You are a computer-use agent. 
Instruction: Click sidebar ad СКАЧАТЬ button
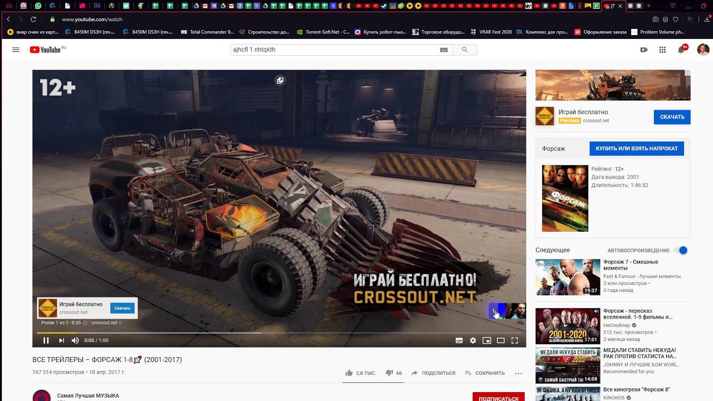672,117
